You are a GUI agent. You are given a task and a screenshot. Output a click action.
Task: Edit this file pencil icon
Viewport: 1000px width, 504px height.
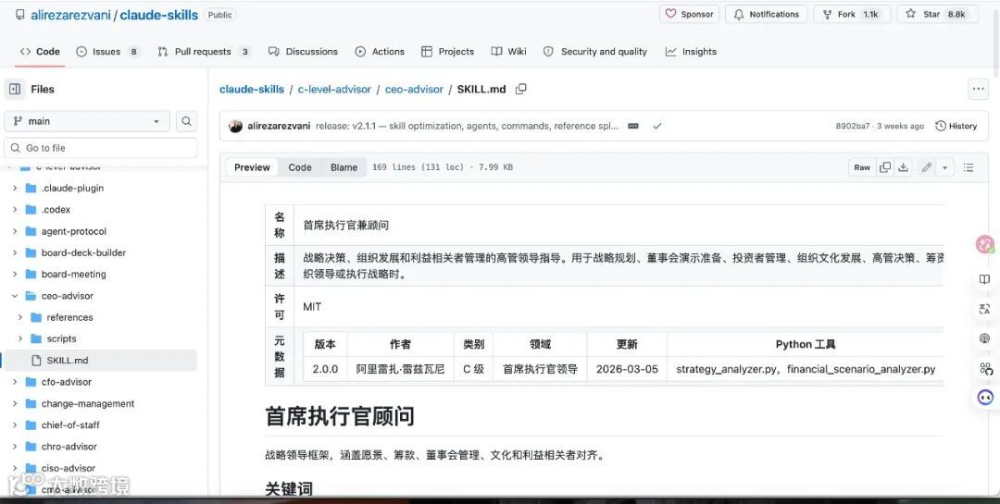(x=927, y=167)
